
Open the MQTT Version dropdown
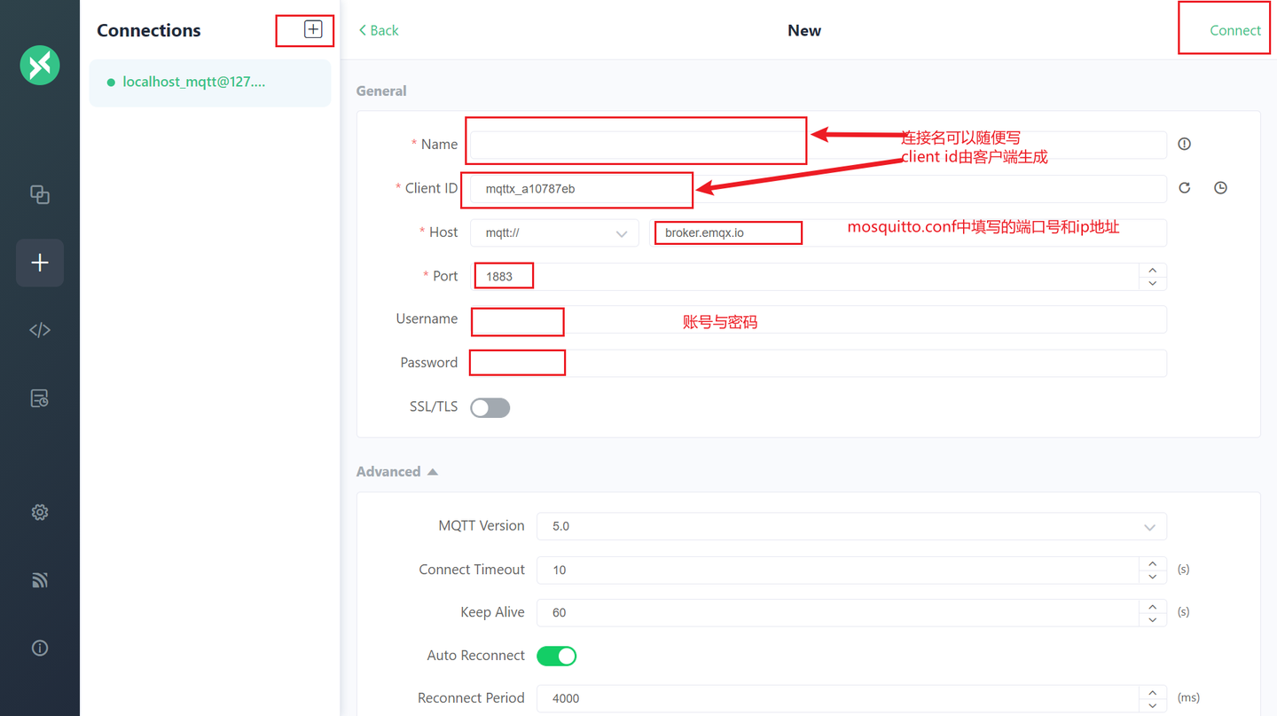(x=850, y=526)
